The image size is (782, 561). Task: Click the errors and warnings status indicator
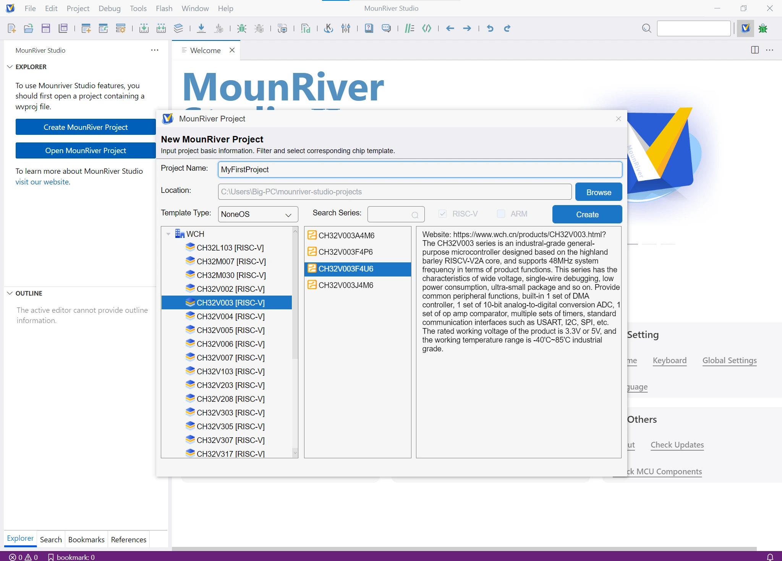23,557
